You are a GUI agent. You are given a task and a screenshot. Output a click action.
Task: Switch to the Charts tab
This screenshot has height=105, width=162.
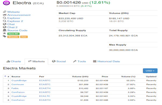click(14, 61)
